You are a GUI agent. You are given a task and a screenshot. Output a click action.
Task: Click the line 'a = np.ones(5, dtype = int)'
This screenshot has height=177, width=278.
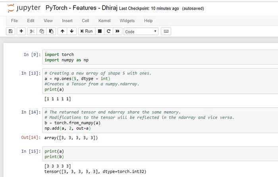(77, 79)
